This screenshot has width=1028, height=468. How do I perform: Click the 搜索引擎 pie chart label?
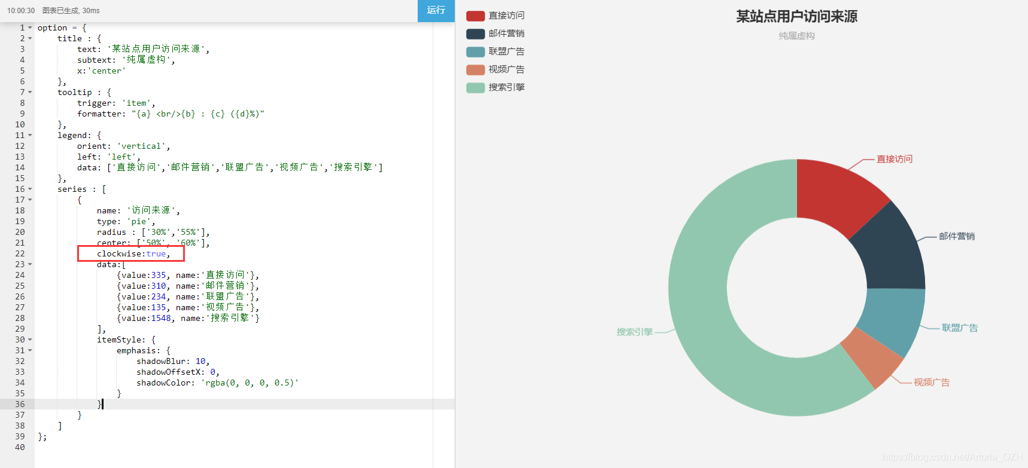pyautogui.click(x=635, y=332)
